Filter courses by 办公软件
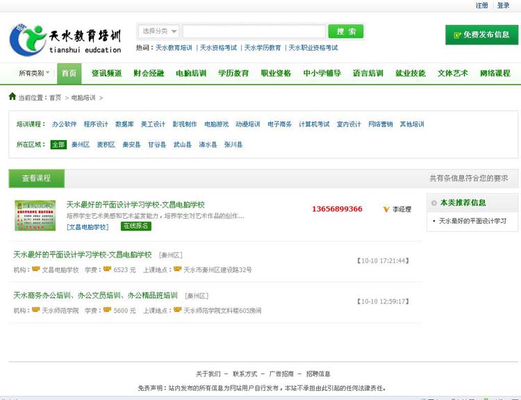Viewport: 521px width, 400px height. (64, 124)
